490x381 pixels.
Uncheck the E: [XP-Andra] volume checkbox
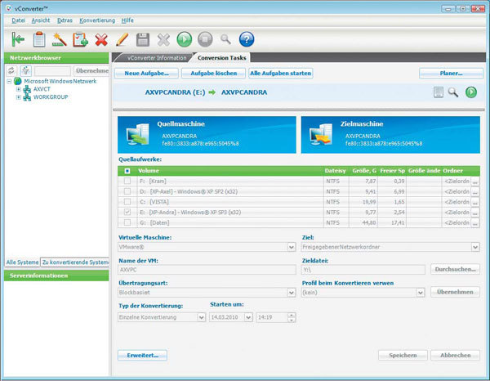(127, 211)
